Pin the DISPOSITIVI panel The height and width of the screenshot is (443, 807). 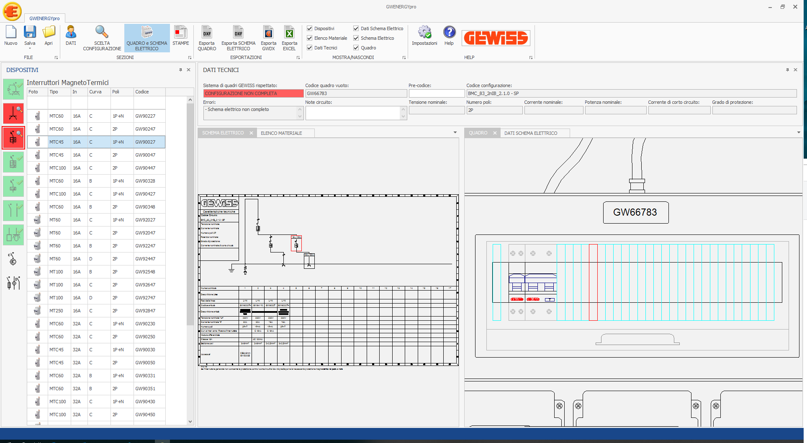(180, 70)
